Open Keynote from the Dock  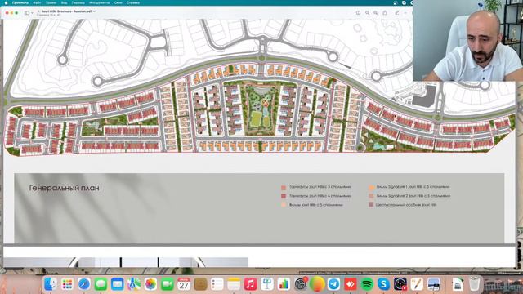coord(267,284)
